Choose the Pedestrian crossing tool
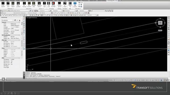This screenshot has width=170, height=95. (49, 4)
